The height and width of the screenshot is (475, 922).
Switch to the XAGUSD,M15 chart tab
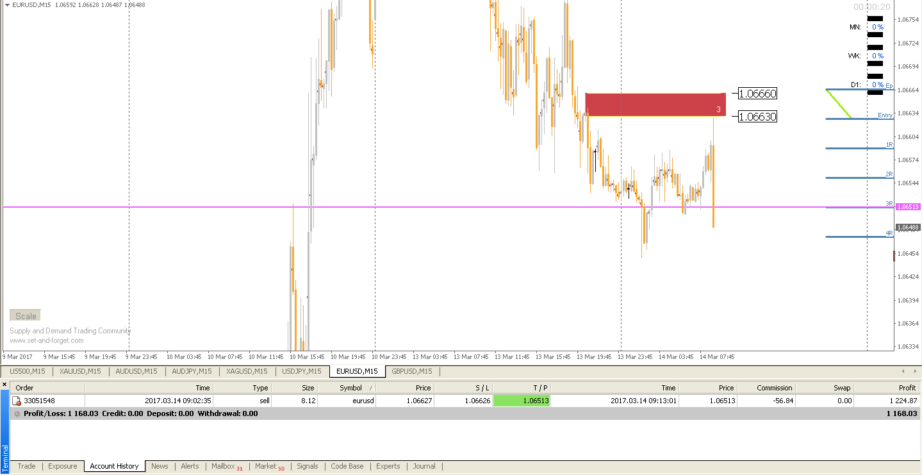pos(247,371)
